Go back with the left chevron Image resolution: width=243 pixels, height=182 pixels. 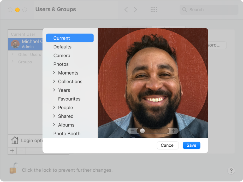(126, 10)
